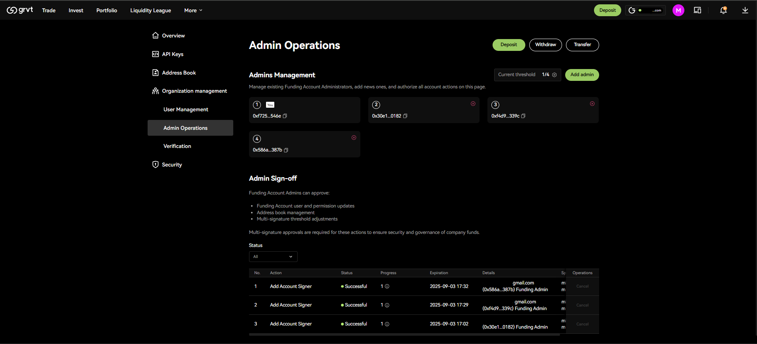
Task: Click the Add admin button
Action: (582, 75)
